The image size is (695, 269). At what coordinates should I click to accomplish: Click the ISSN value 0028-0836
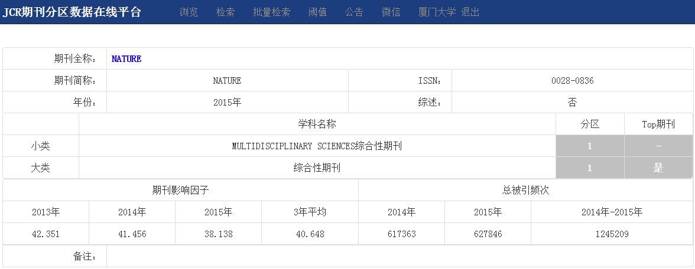572,81
